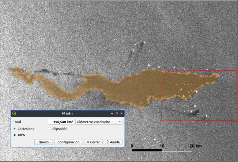Select the Cartesiano measurement option
This screenshot has width=238, height=162.
(15, 129)
